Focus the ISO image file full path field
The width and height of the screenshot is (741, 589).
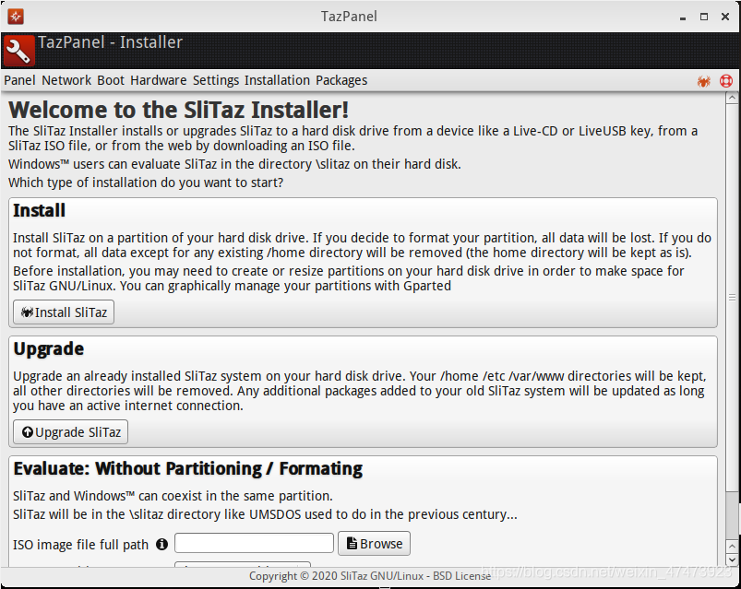(255, 543)
